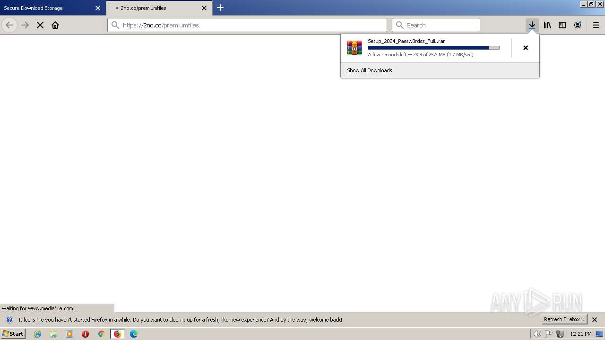Open the Firefox hamburger menu
605x340 pixels.
click(596, 25)
